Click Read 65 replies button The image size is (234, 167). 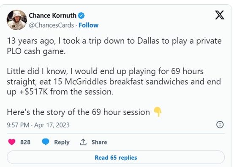click(116, 158)
